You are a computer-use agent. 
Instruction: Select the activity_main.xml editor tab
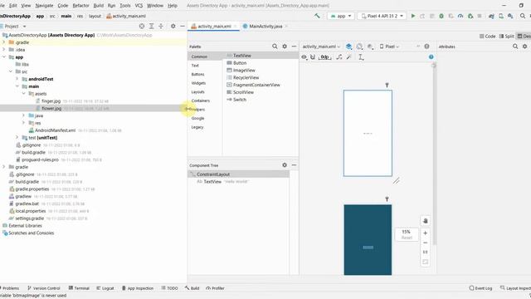[214, 26]
